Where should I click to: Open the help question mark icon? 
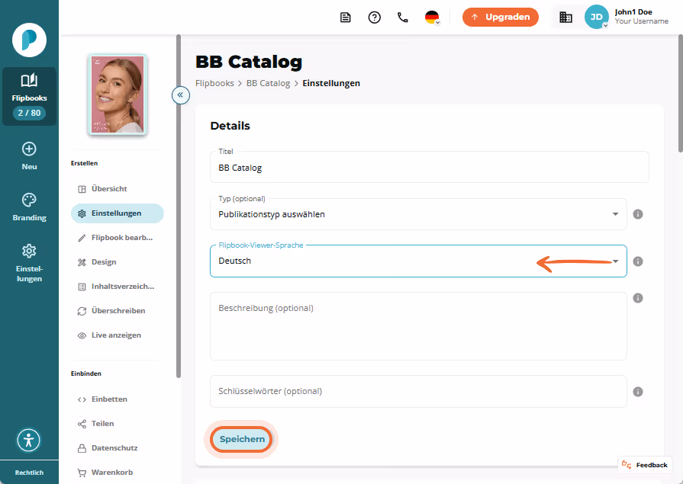375,18
